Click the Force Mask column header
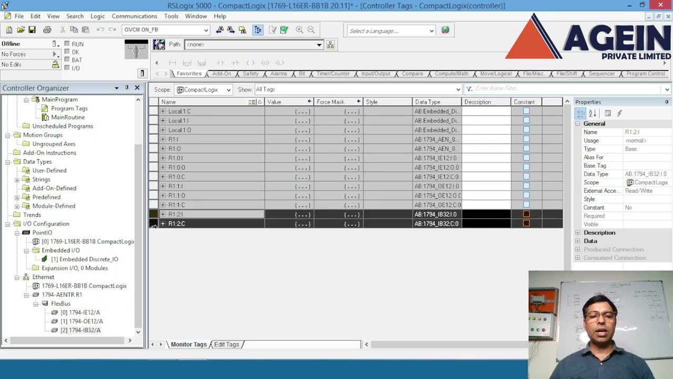 pos(338,102)
